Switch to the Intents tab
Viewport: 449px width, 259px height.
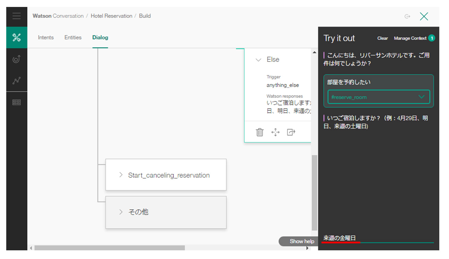pos(46,37)
